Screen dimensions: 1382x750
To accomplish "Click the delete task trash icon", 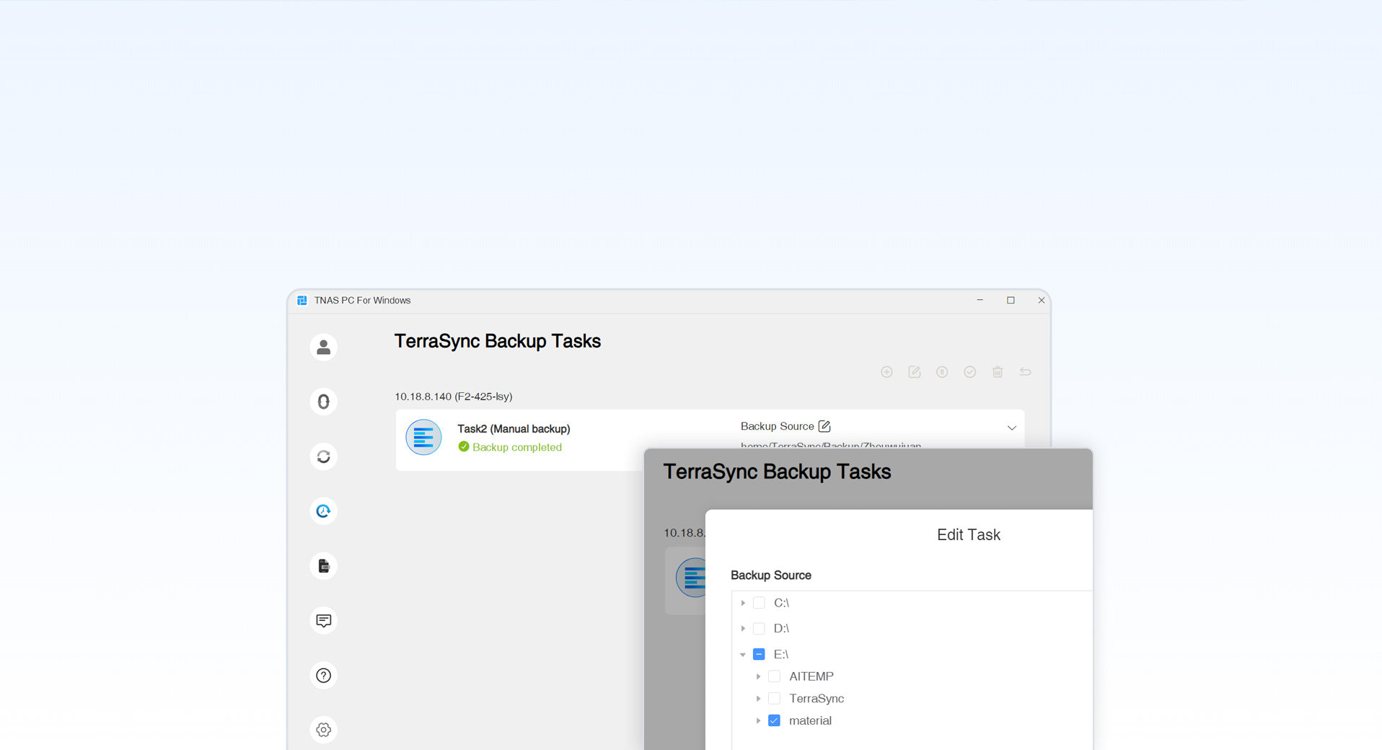I will [x=998, y=372].
